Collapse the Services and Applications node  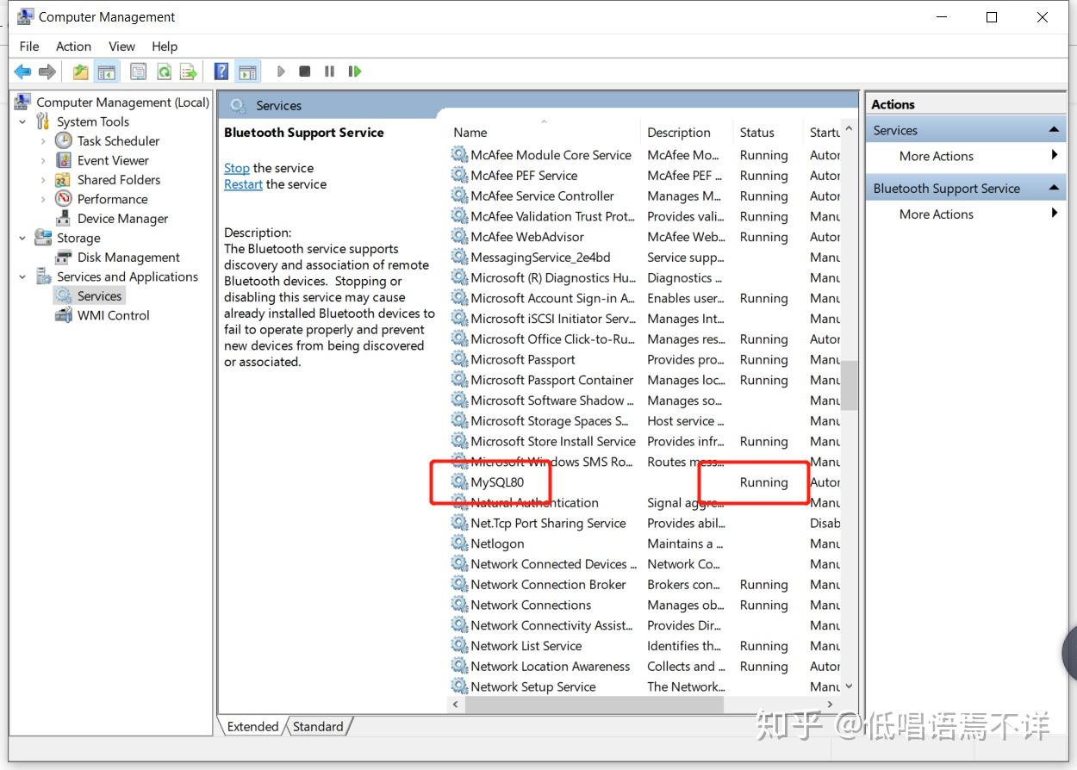22,276
